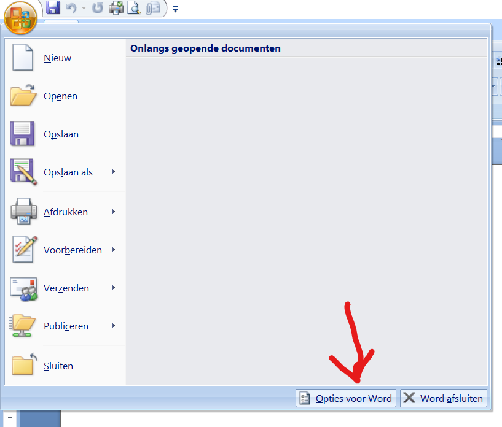Screen dimensions: 502x427
Task: Click the Verzenden envelope icon
Action: click(x=24, y=288)
